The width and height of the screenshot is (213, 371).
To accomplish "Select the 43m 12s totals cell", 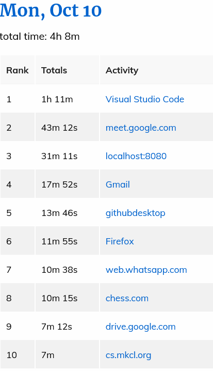I will pyautogui.click(x=67, y=128).
